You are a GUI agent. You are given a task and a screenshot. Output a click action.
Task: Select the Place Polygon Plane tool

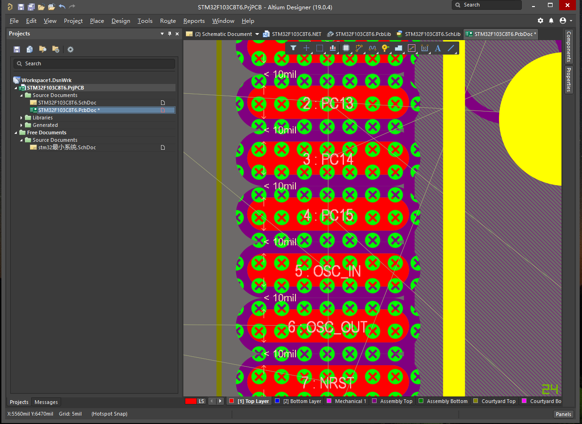point(398,48)
